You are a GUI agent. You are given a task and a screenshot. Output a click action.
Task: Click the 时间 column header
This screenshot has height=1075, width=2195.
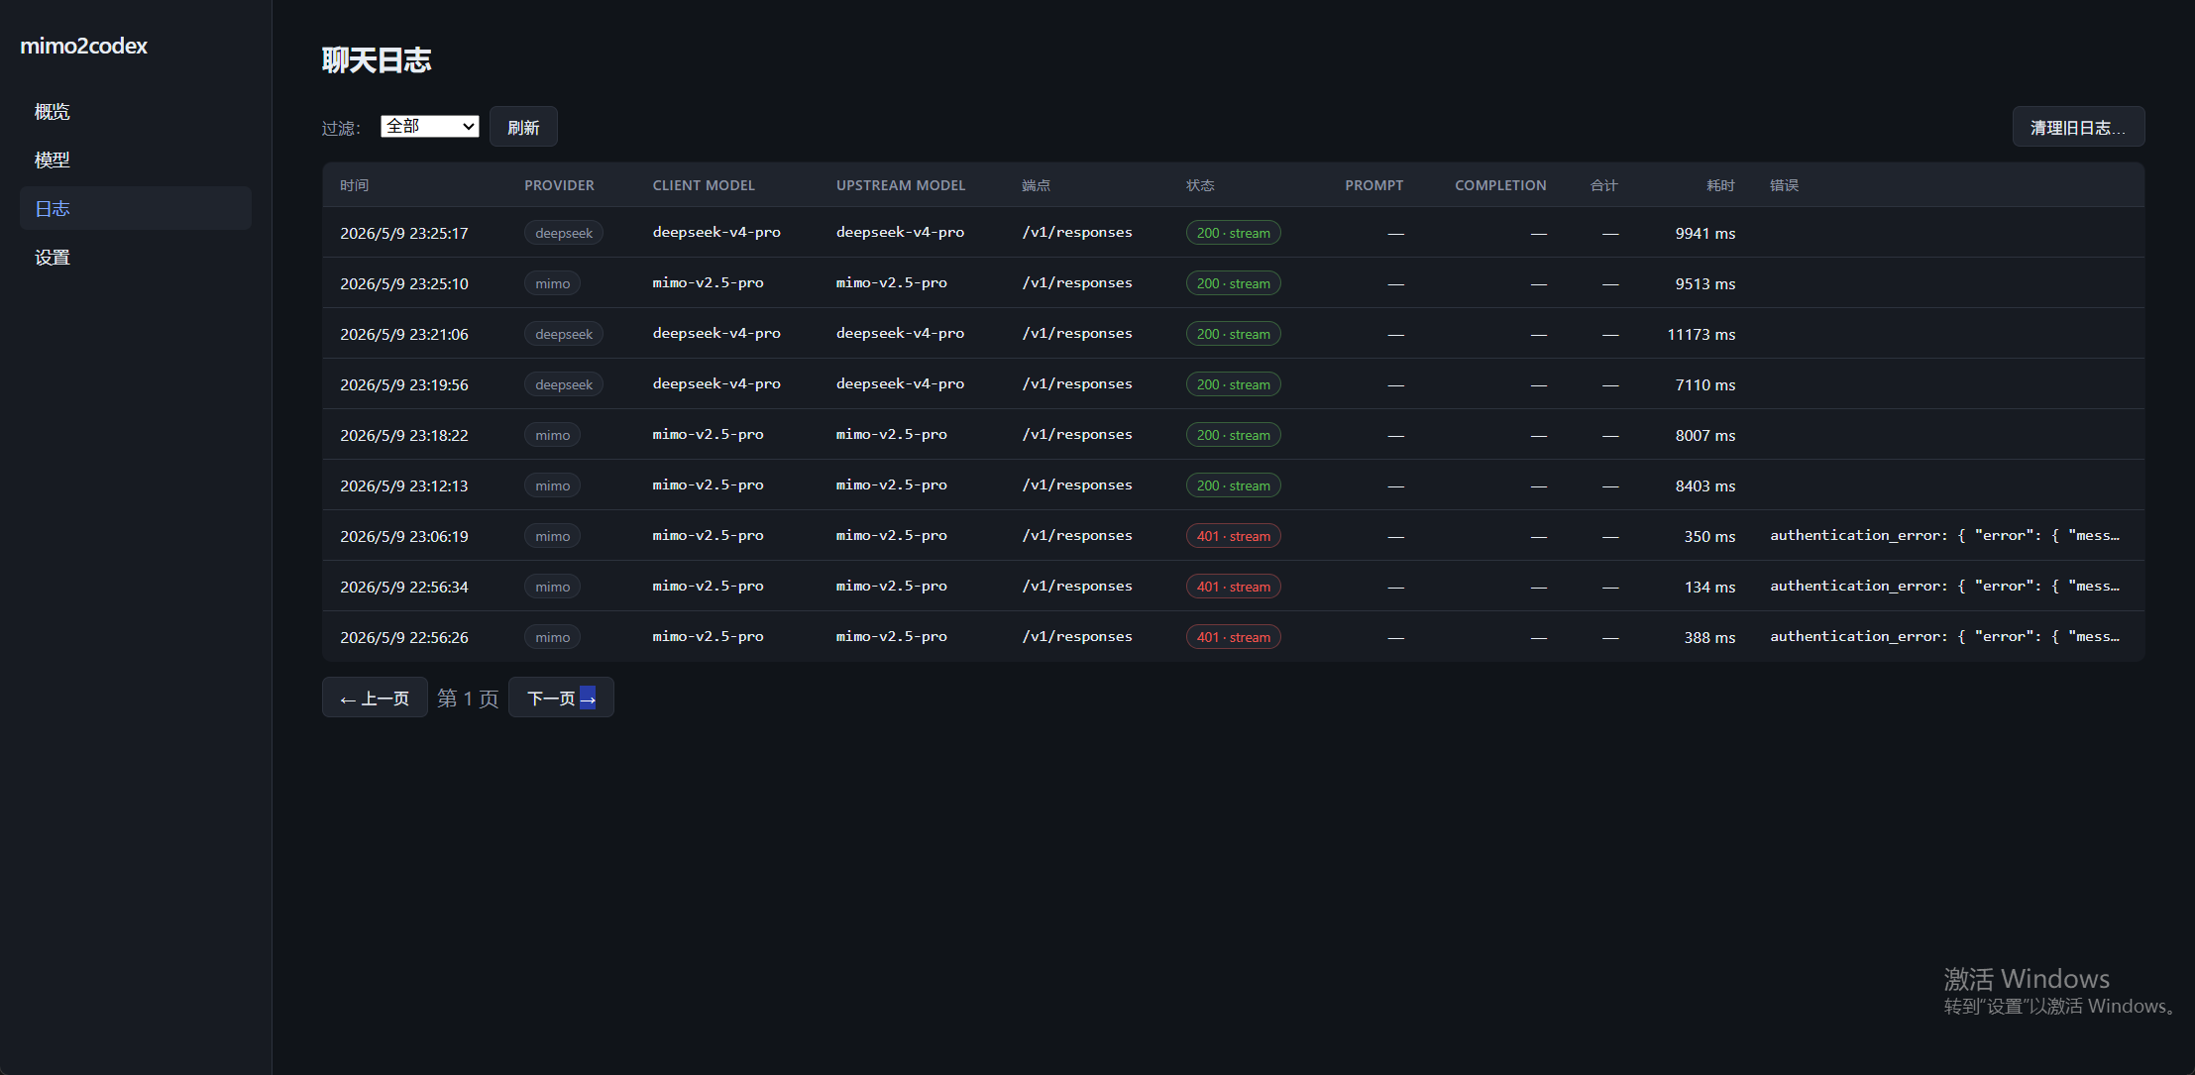point(355,185)
